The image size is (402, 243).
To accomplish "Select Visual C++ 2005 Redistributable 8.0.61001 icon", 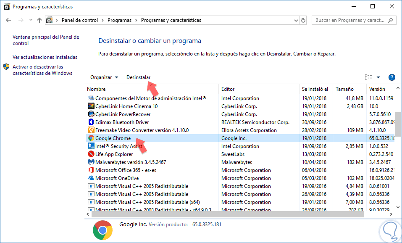I will point(91,186).
